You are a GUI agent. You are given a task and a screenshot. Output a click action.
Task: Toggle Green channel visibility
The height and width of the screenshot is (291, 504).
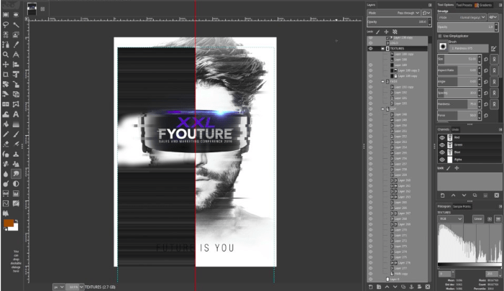(442, 145)
